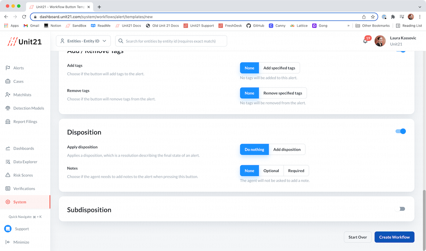The height and width of the screenshot is (251, 426).
Task: Share this page icon in address bar
Action: point(364,17)
